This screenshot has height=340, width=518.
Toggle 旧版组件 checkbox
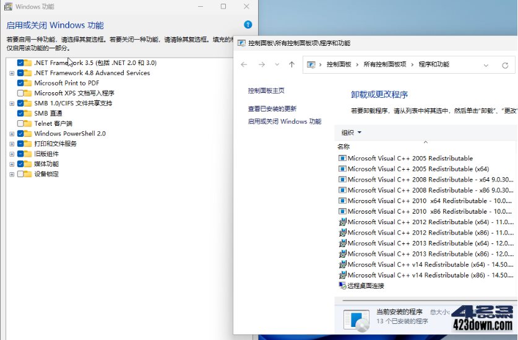[x=20, y=154]
